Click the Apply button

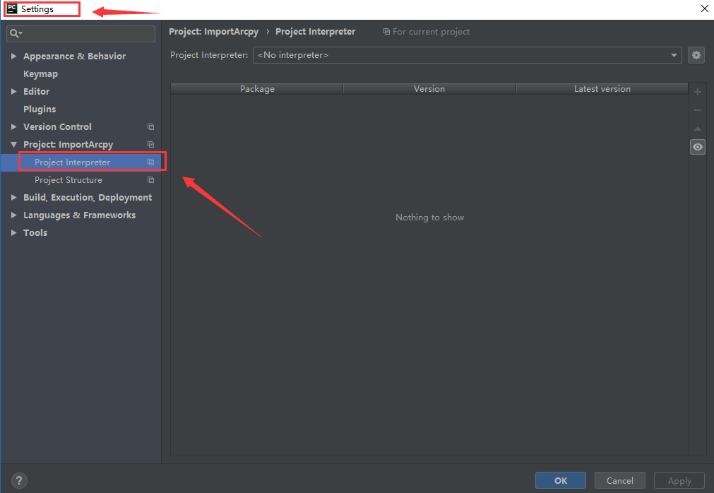point(679,480)
